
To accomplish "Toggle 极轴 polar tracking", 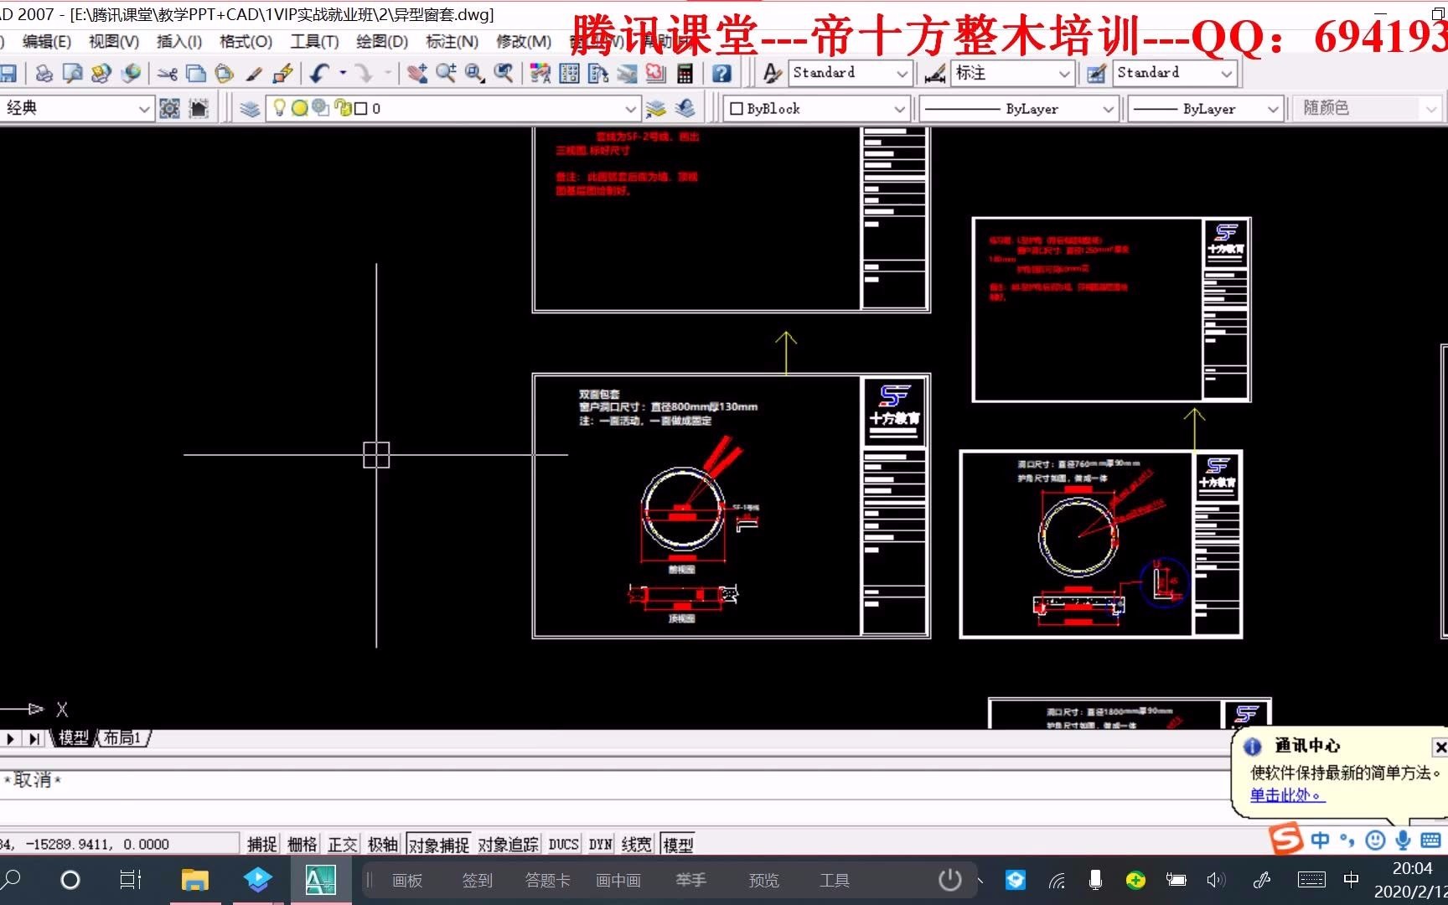I will pos(382,844).
